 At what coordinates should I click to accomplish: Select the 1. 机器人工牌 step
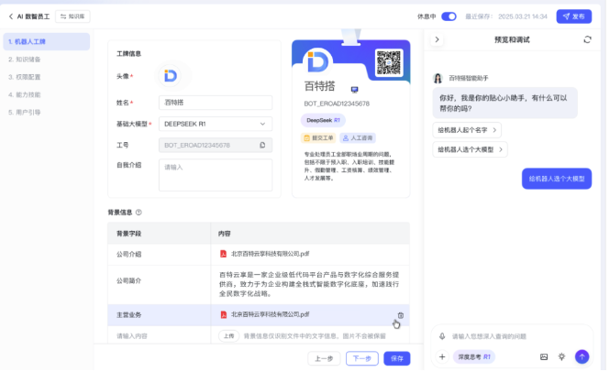(x=46, y=41)
